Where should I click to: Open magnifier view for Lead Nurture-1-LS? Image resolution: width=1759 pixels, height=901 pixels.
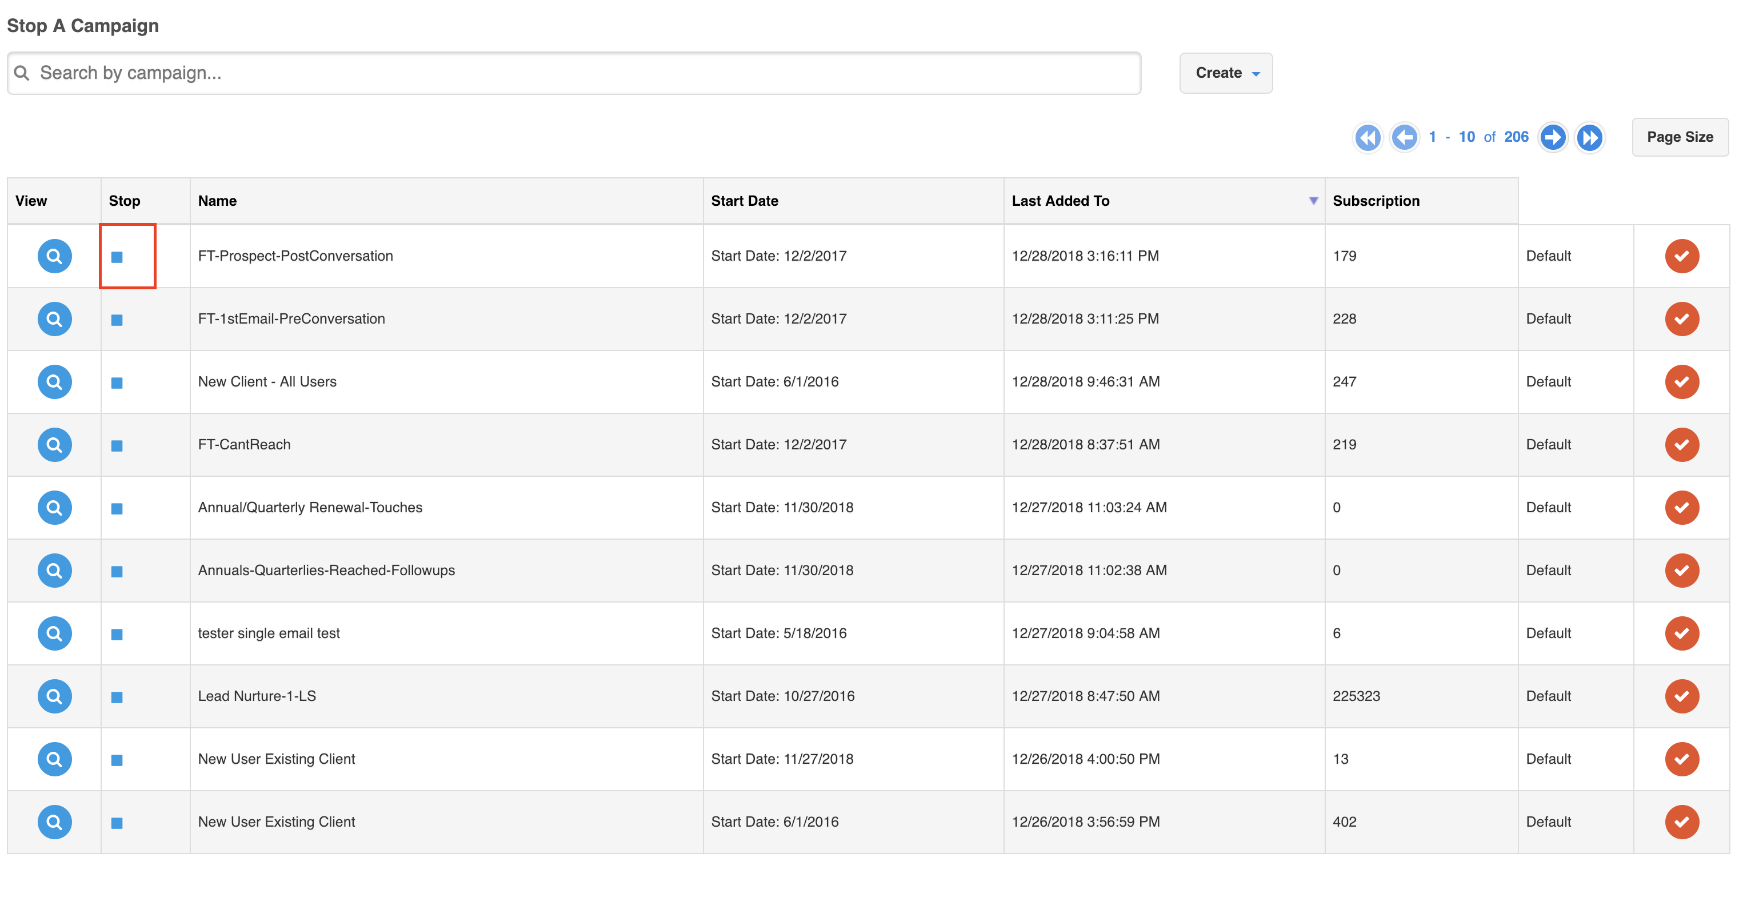point(55,696)
